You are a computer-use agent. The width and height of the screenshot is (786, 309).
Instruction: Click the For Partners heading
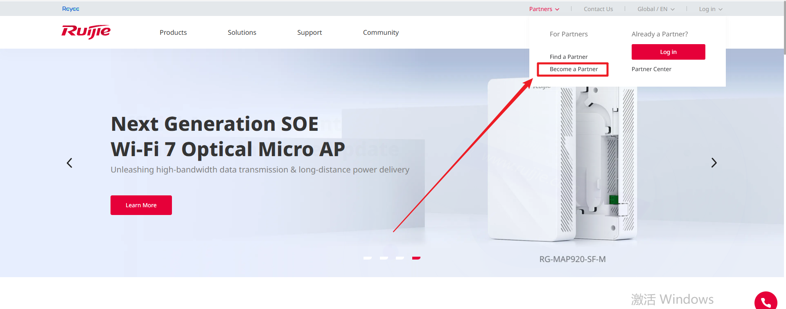click(569, 34)
